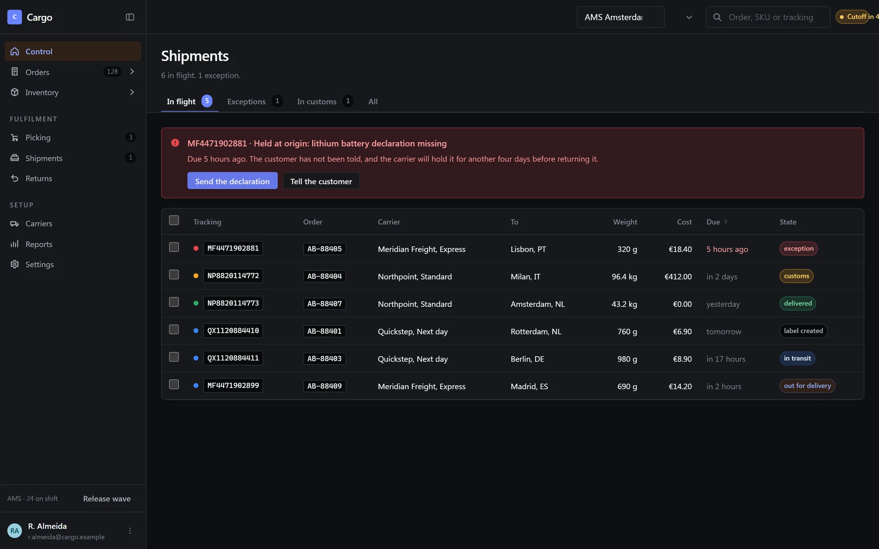The height and width of the screenshot is (549, 879).
Task: Click the Release wave button
Action: [x=107, y=499]
